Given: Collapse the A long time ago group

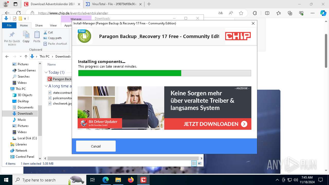Looking at the screenshot, I should click(x=46, y=86).
